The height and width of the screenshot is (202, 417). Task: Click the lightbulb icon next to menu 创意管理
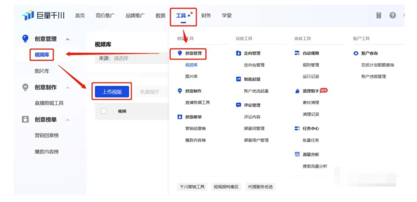point(180,53)
